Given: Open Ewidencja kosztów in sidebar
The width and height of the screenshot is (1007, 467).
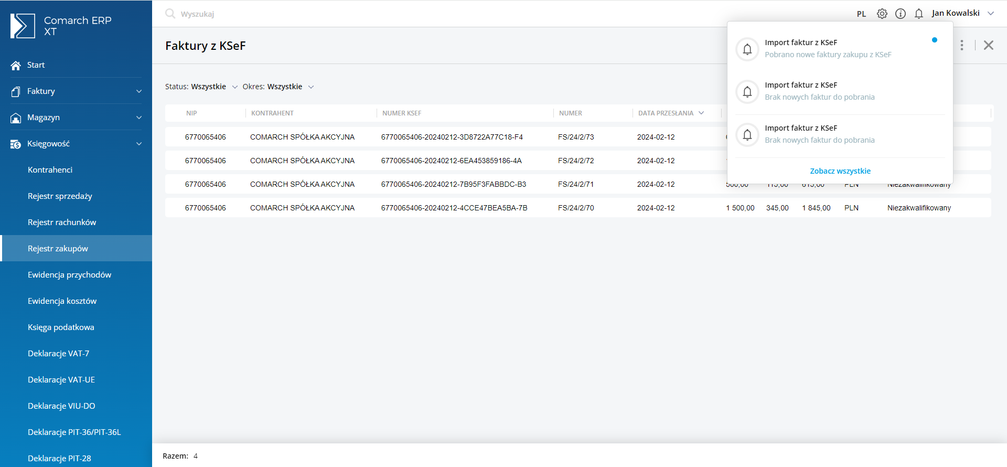Looking at the screenshot, I should coord(62,301).
